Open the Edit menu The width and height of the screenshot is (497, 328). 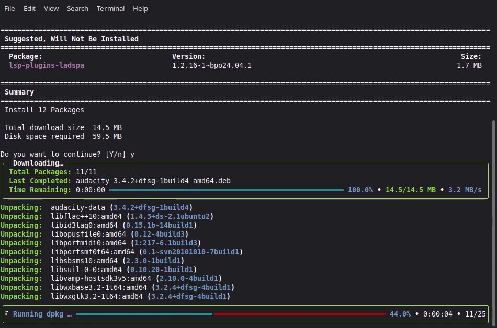[29, 8]
